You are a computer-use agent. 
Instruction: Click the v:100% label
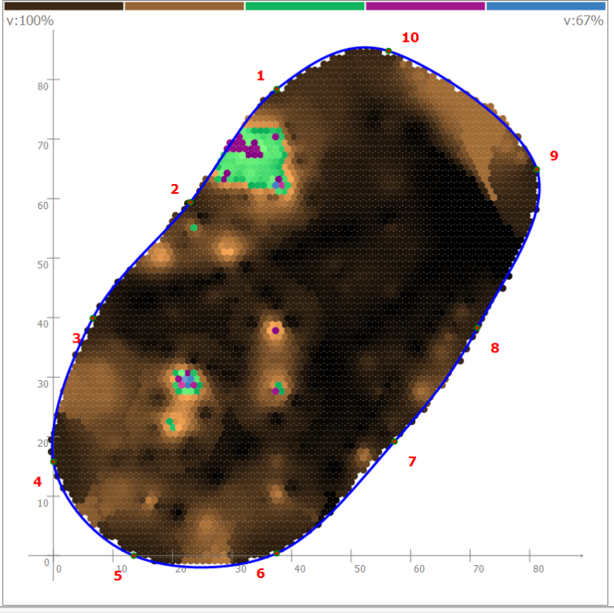(30, 20)
